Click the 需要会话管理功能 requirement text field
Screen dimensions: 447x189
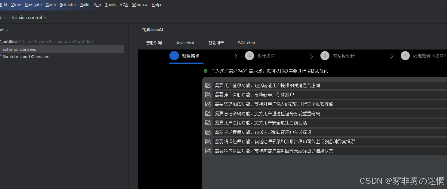(x=330, y=132)
